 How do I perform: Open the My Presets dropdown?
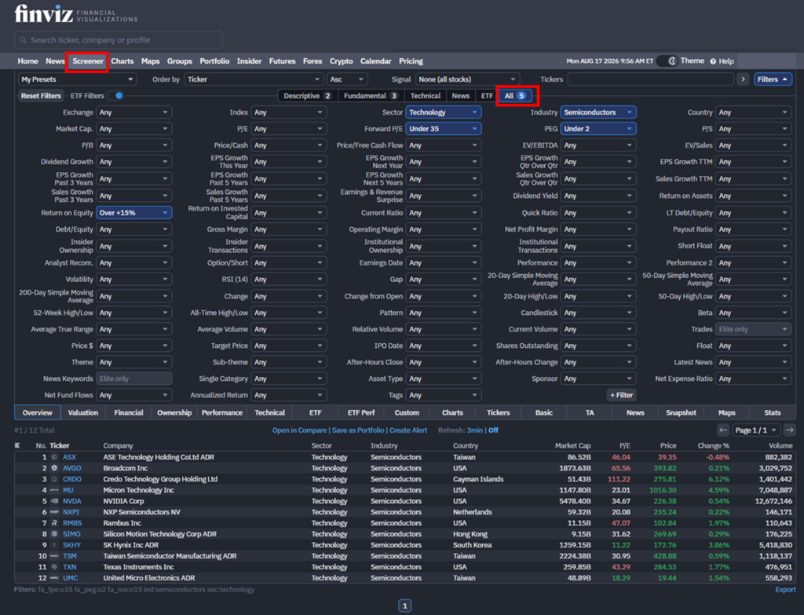click(78, 79)
